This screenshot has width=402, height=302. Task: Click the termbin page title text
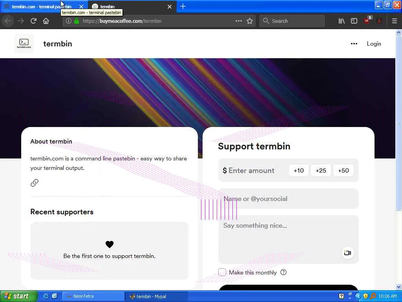click(58, 44)
